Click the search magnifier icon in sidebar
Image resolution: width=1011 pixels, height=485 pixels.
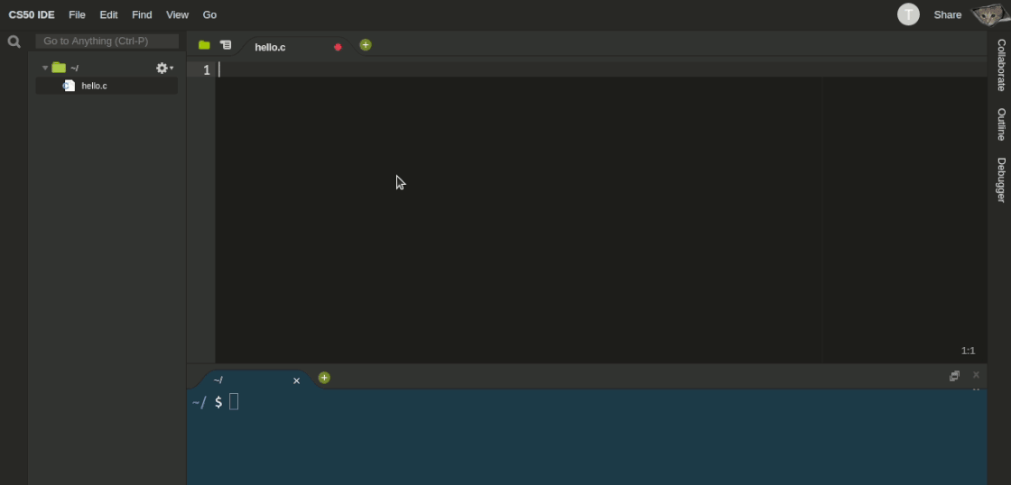pos(14,41)
